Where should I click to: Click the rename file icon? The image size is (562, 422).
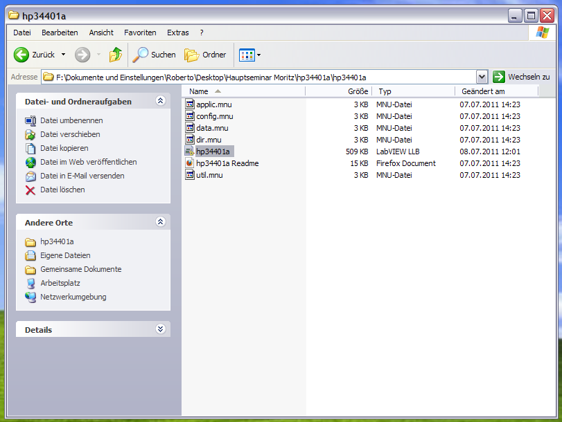[x=30, y=121]
